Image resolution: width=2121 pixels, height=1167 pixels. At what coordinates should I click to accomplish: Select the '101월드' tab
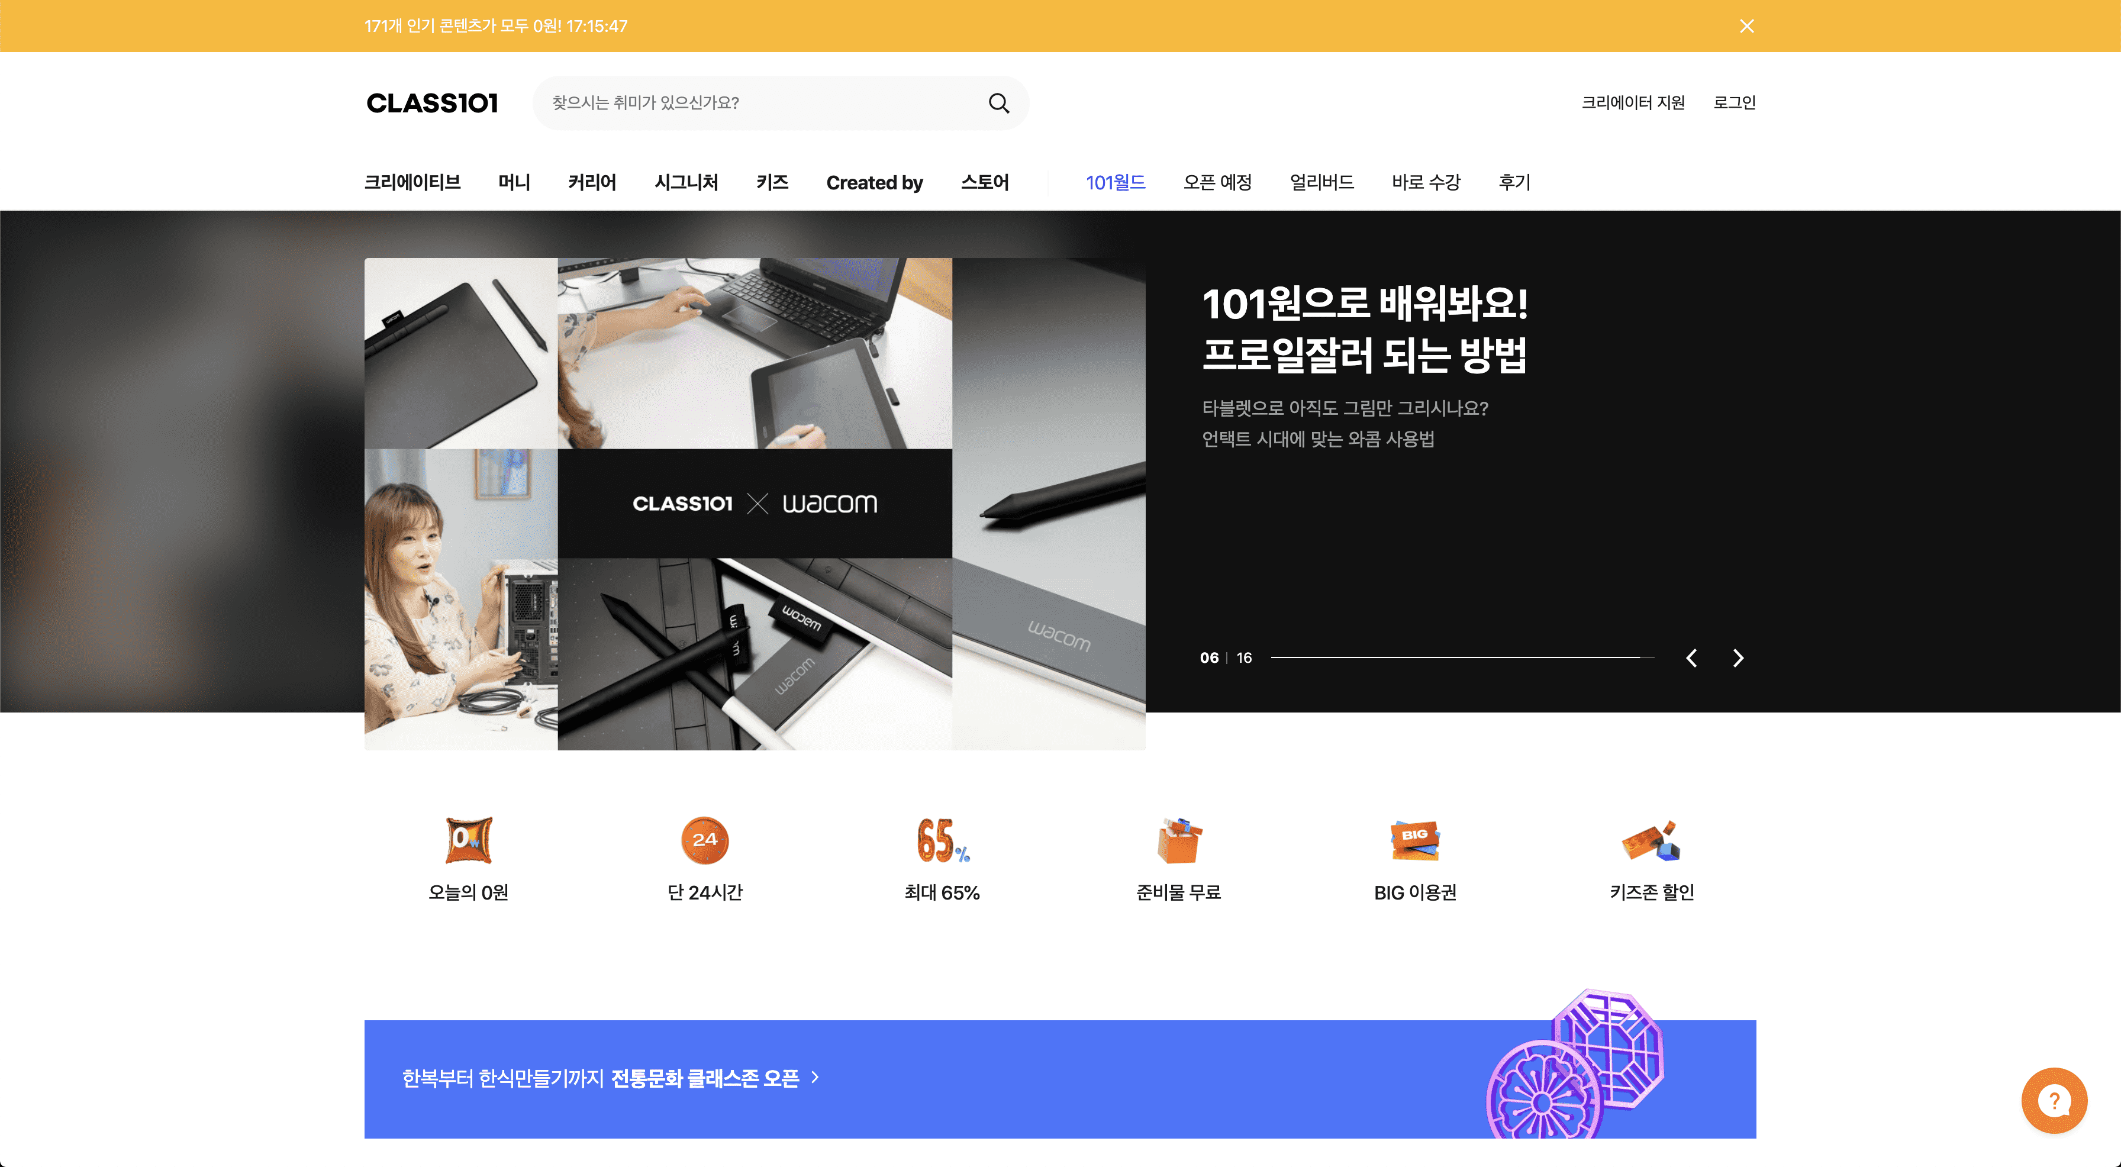(1115, 182)
